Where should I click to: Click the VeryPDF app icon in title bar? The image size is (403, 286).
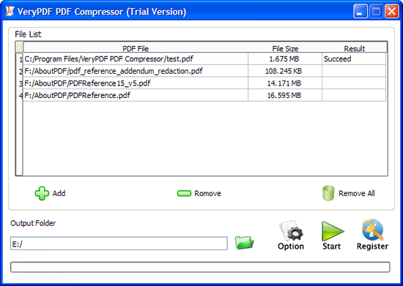click(10, 11)
